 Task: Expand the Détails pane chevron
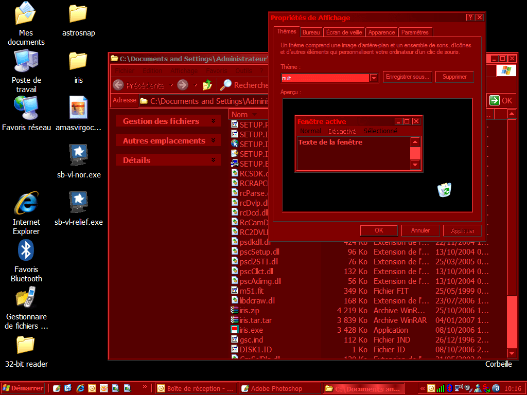tap(213, 160)
